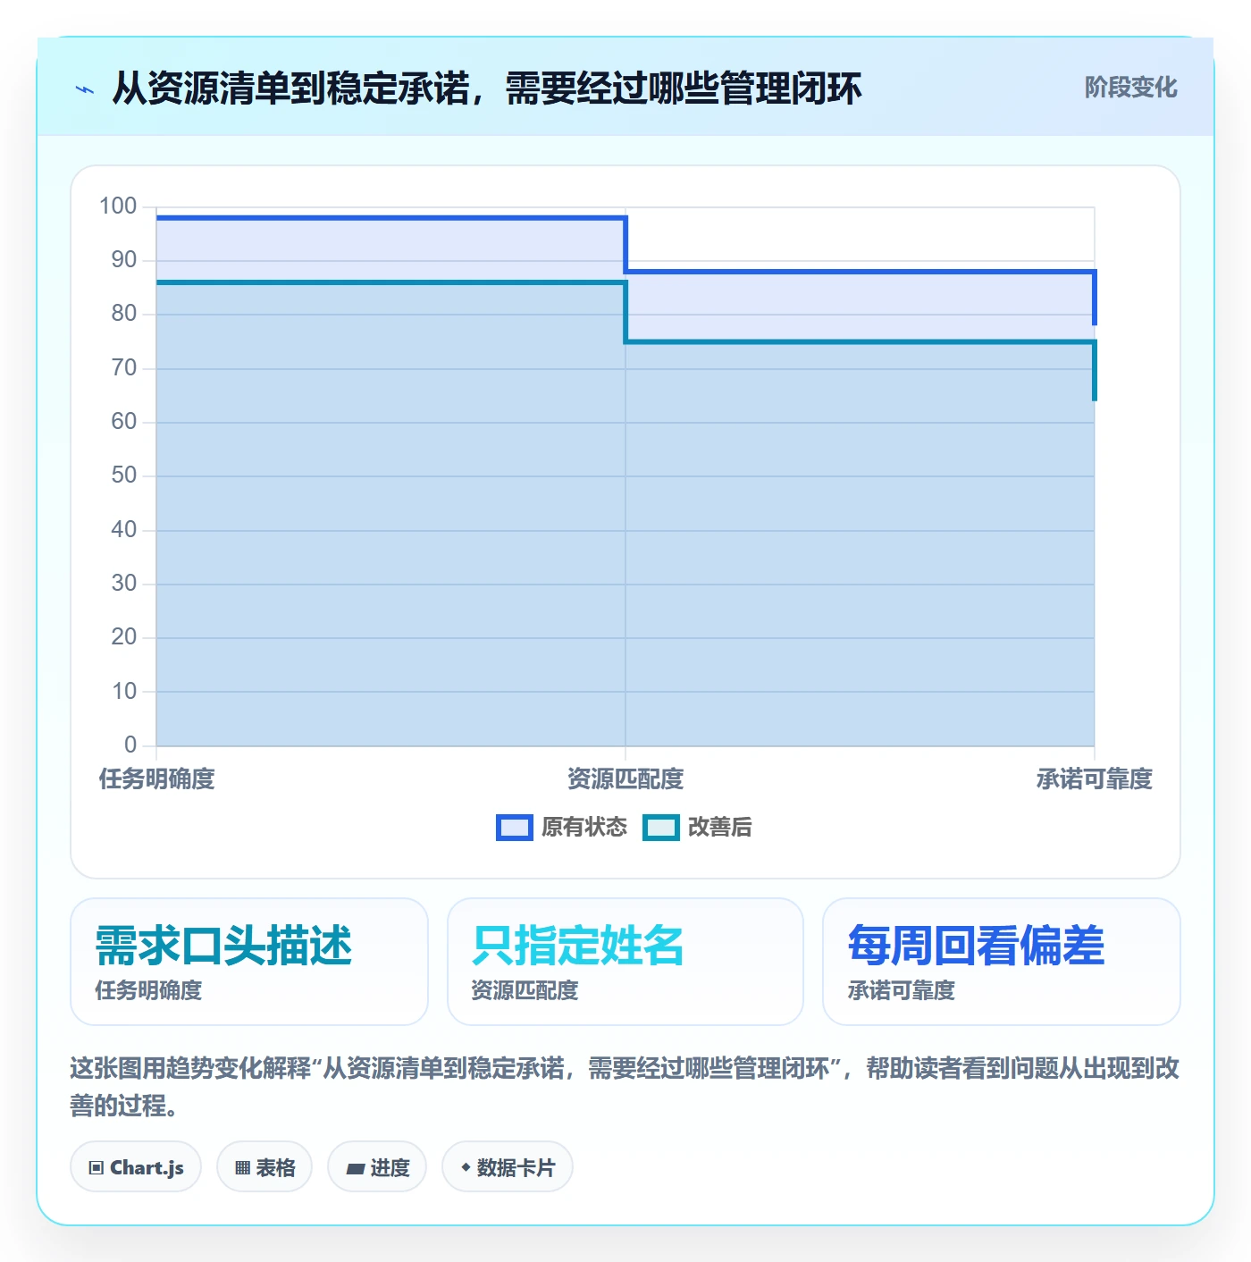The width and height of the screenshot is (1251, 1262).
Task: Click the 原有状态 legend text
Action: click(x=584, y=828)
